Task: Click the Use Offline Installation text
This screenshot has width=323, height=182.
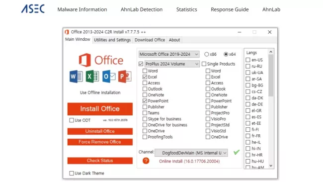Action: 100,92
